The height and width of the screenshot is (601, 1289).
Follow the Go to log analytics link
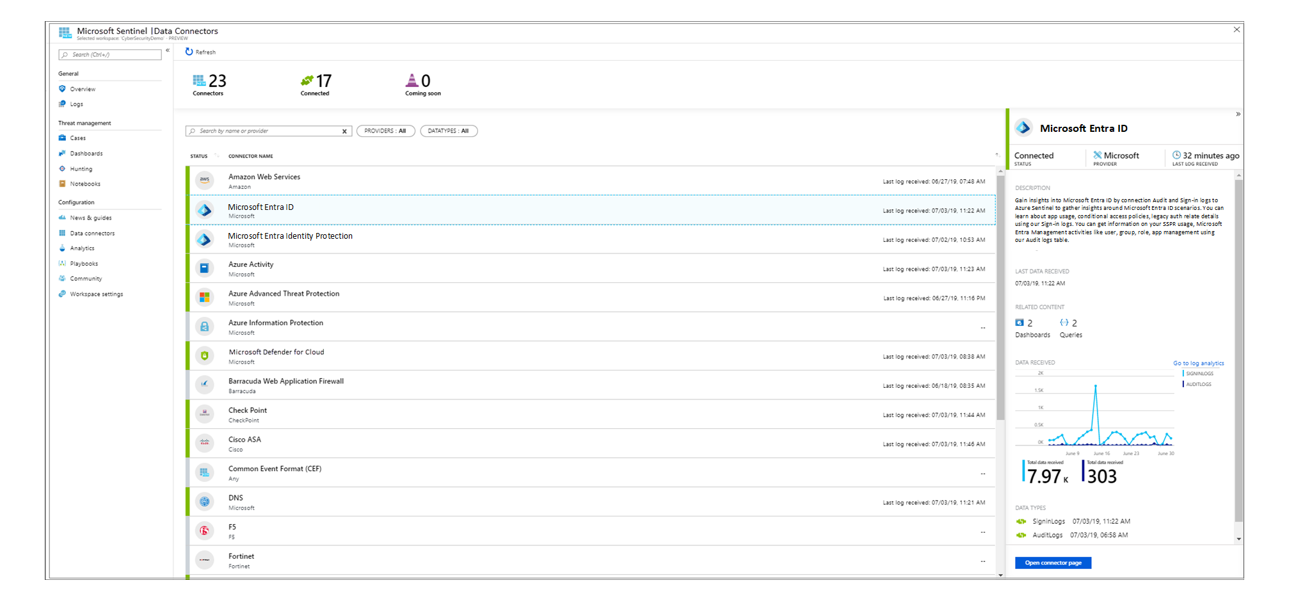1198,363
